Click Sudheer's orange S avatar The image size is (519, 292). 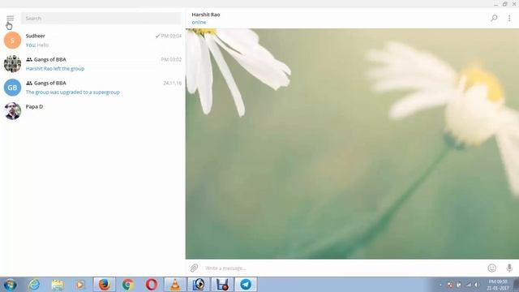[12, 41]
